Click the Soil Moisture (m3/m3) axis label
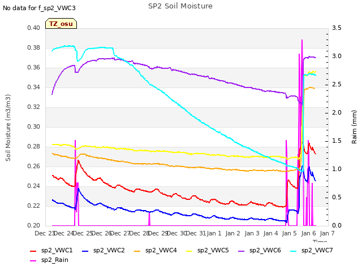 pyautogui.click(x=8, y=128)
